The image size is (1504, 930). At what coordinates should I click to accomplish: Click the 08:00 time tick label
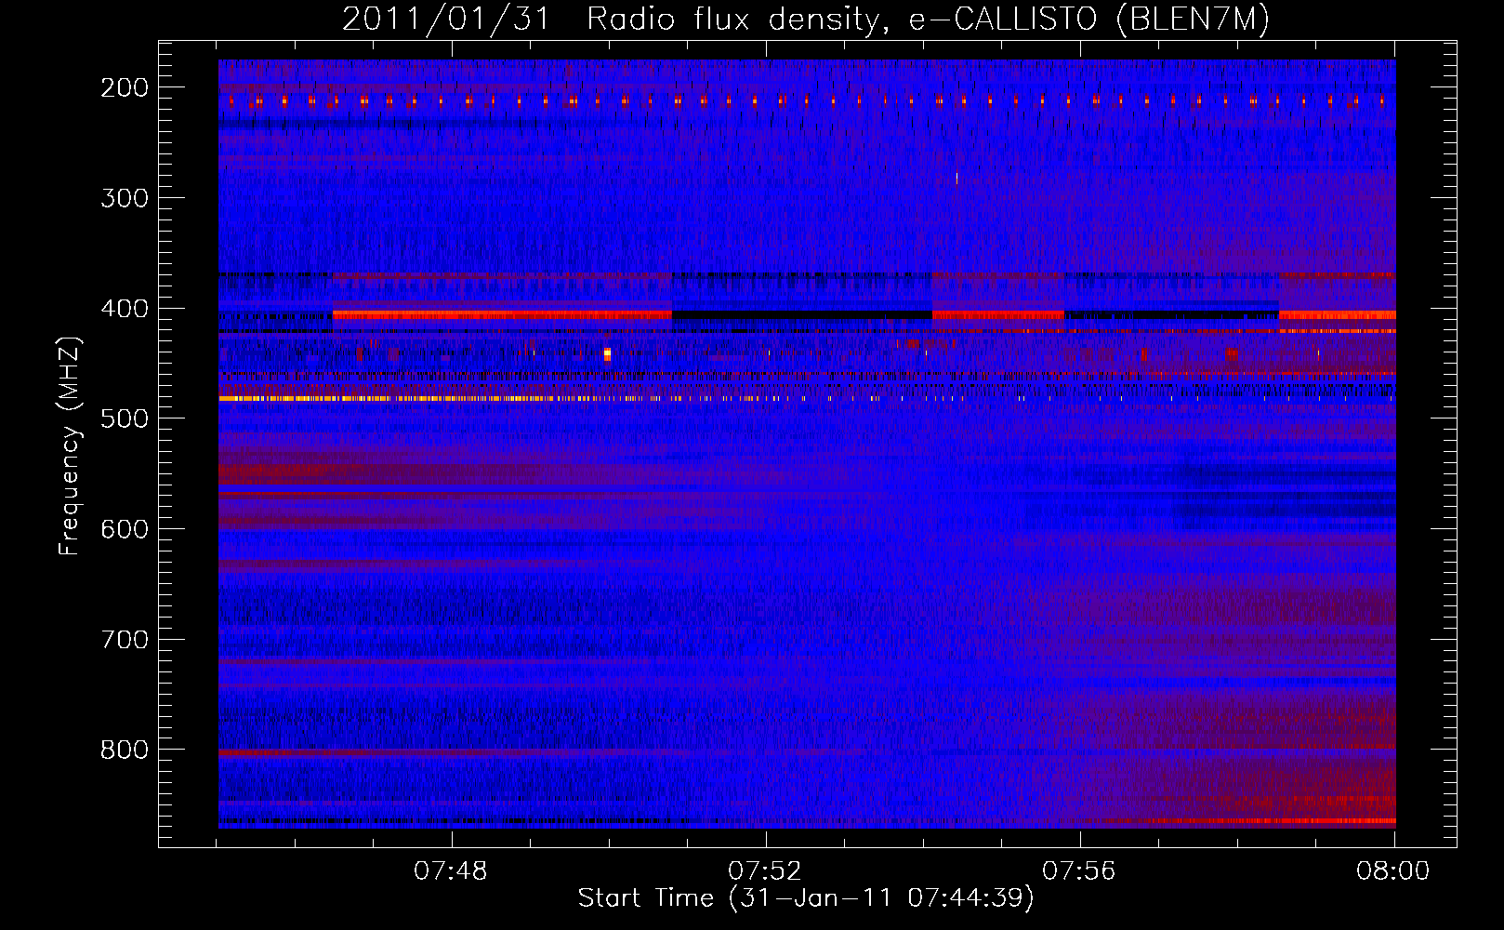click(x=1393, y=871)
